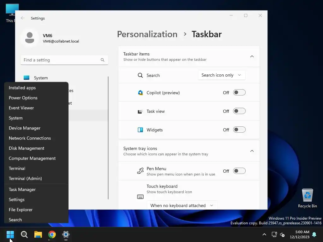
Task: Open Search icon only dropdown
Action: (222, 75)
